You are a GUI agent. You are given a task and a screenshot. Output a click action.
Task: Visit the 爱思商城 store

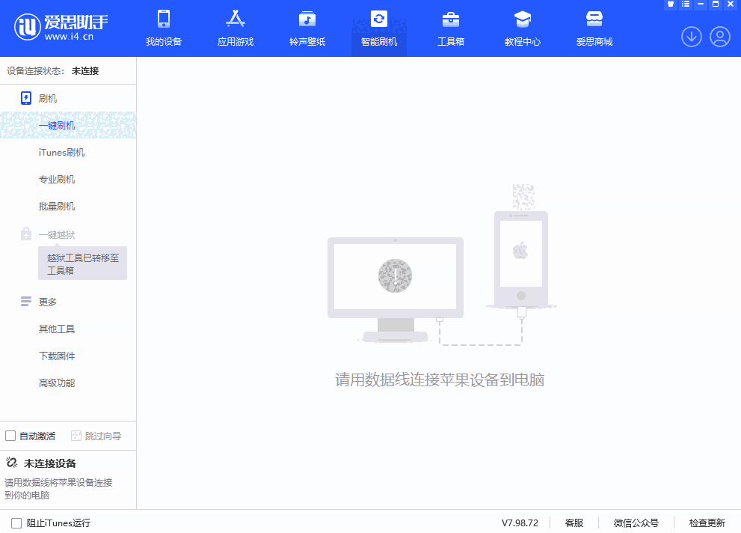point(594,28)
